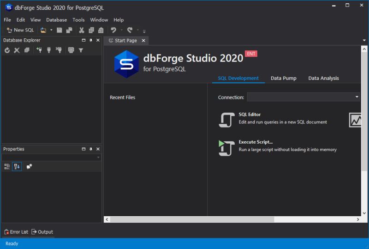Click the Refresh icon in Database Explorer
Image resolution: width=369 pixels, height=249 pixels.
[7, 50]
